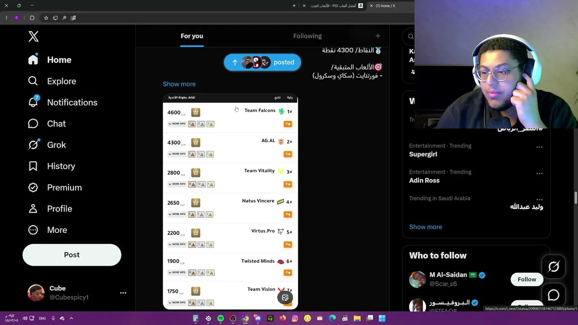Viewport: 578px width, 325px height.
Task: Click the blue "posted" new posts pill
Action: tap(262, 62)
